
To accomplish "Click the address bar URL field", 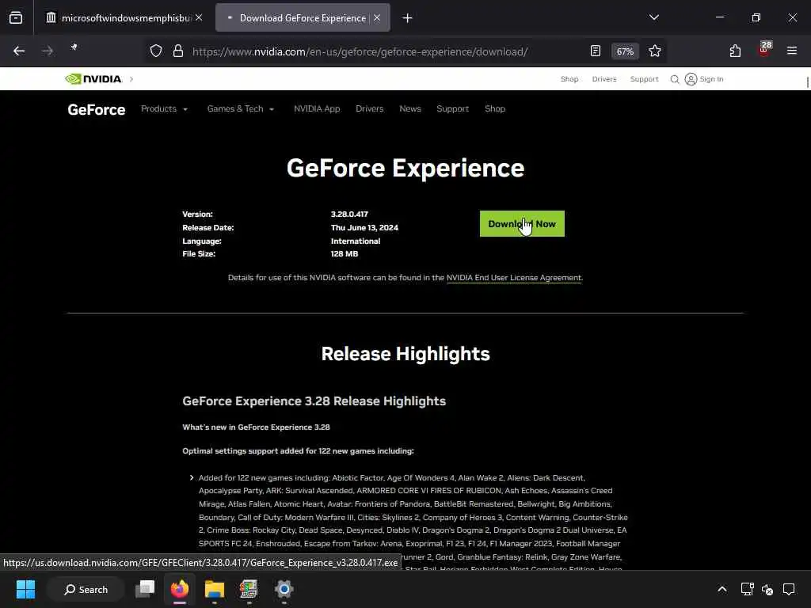I will [x=360, y=51].
